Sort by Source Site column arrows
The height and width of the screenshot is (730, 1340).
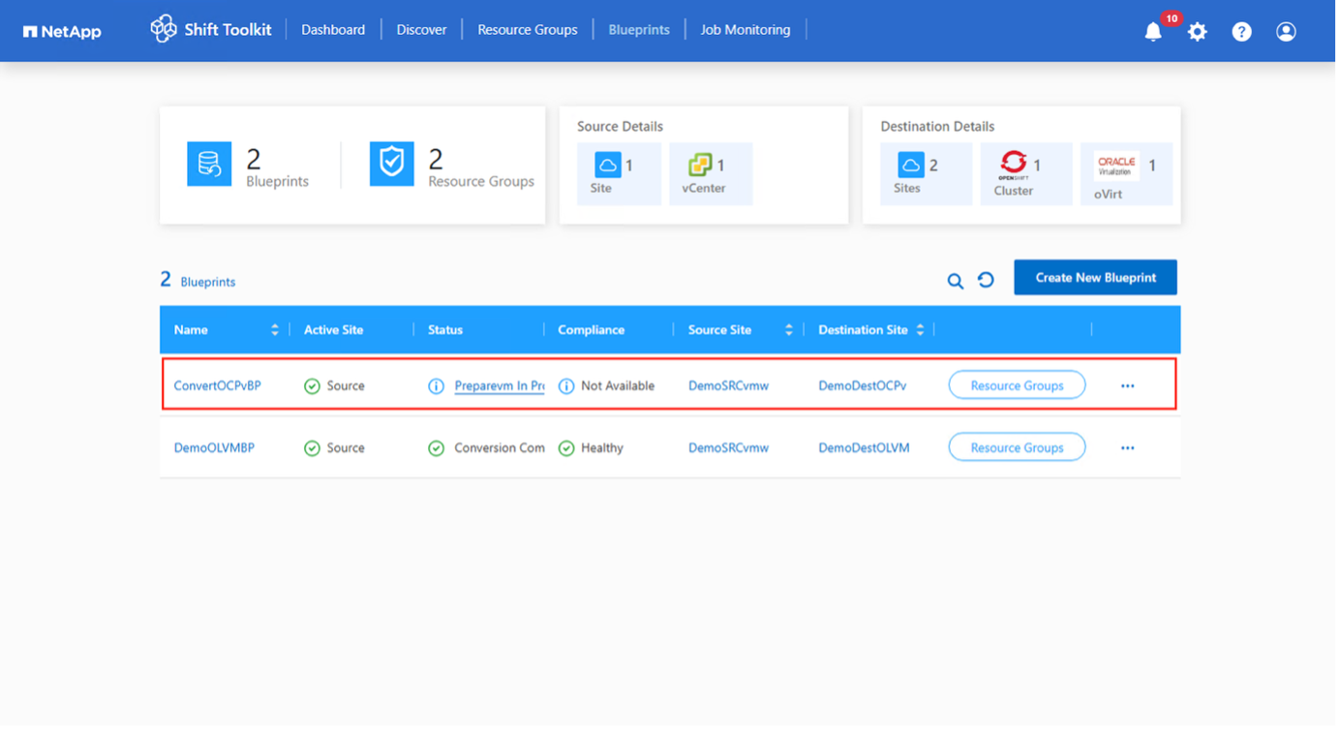pyautogui.click(x=788, y=330)
